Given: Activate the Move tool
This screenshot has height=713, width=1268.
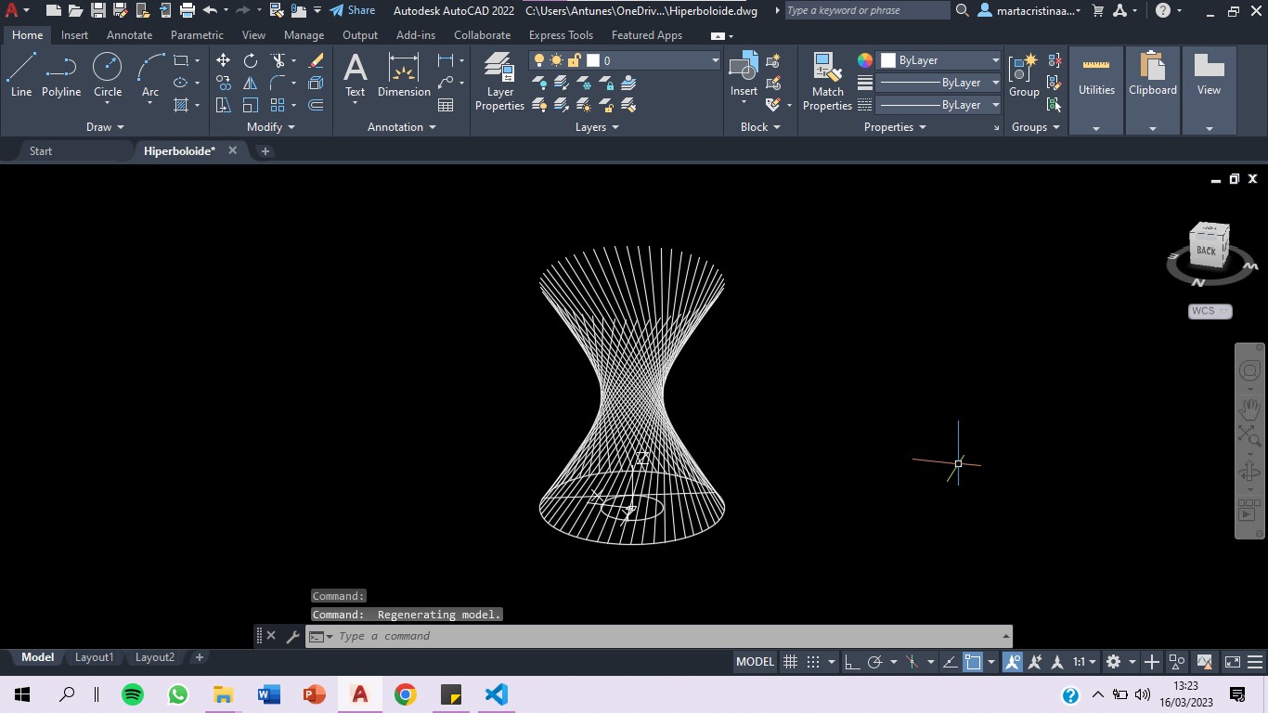Looking at the screenshot, I should click(x=224, y=60).
